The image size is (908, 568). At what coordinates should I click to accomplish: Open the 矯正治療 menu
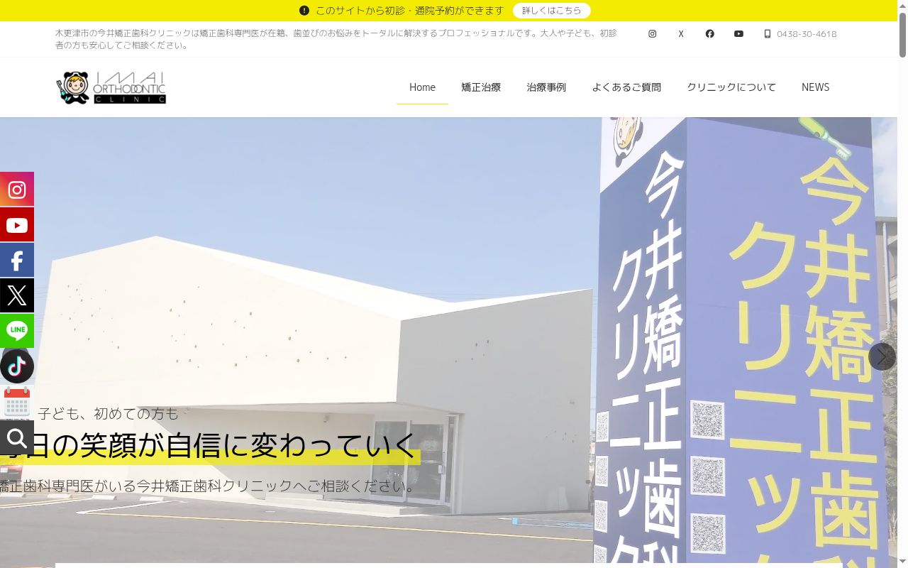point(481,87)
